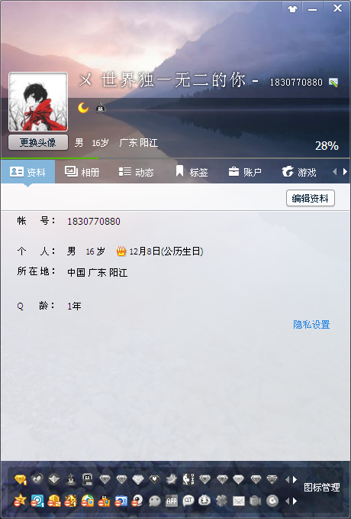Select the 标签 tab

coord(192,172)
